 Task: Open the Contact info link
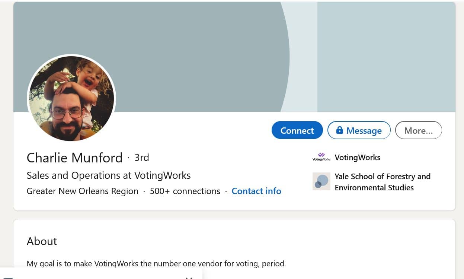(256, 191)
